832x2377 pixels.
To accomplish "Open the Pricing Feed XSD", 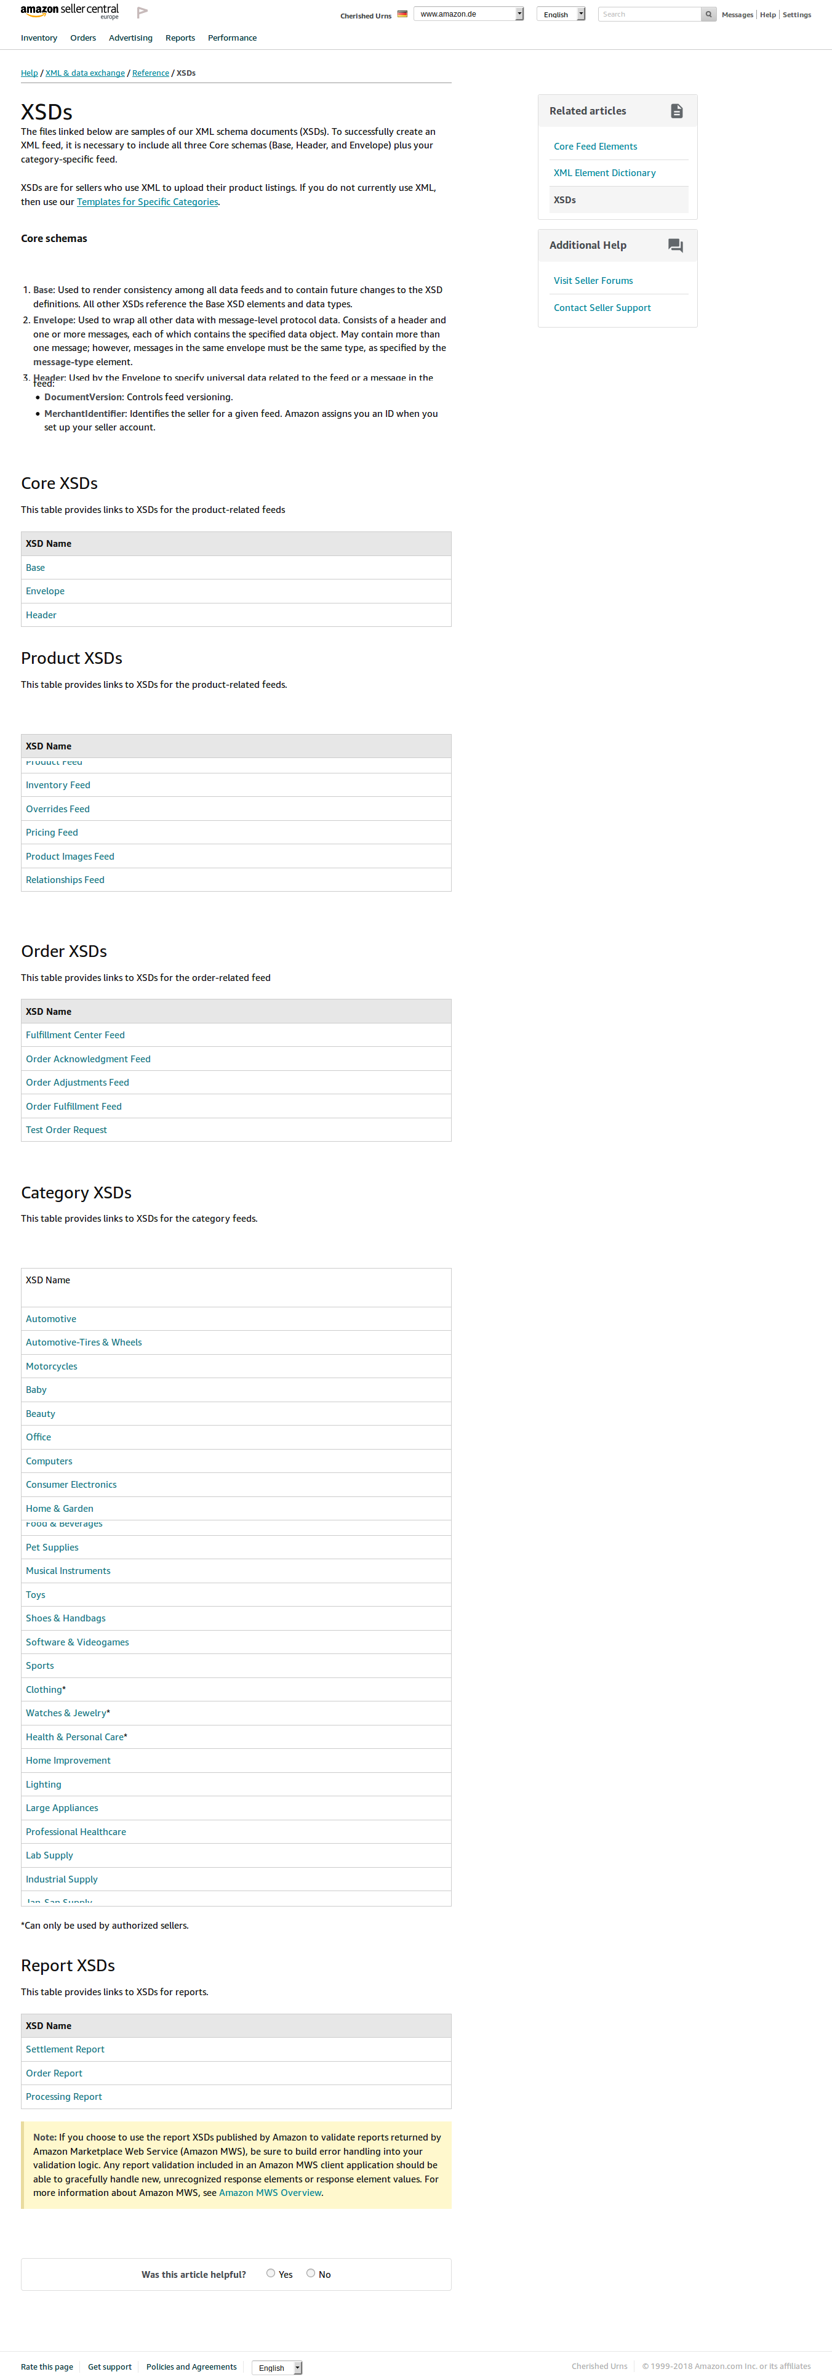I will tap(52, 833).
